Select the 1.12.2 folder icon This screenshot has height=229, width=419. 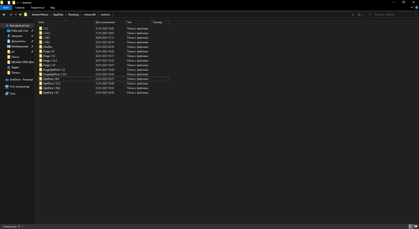click(41, 33)
